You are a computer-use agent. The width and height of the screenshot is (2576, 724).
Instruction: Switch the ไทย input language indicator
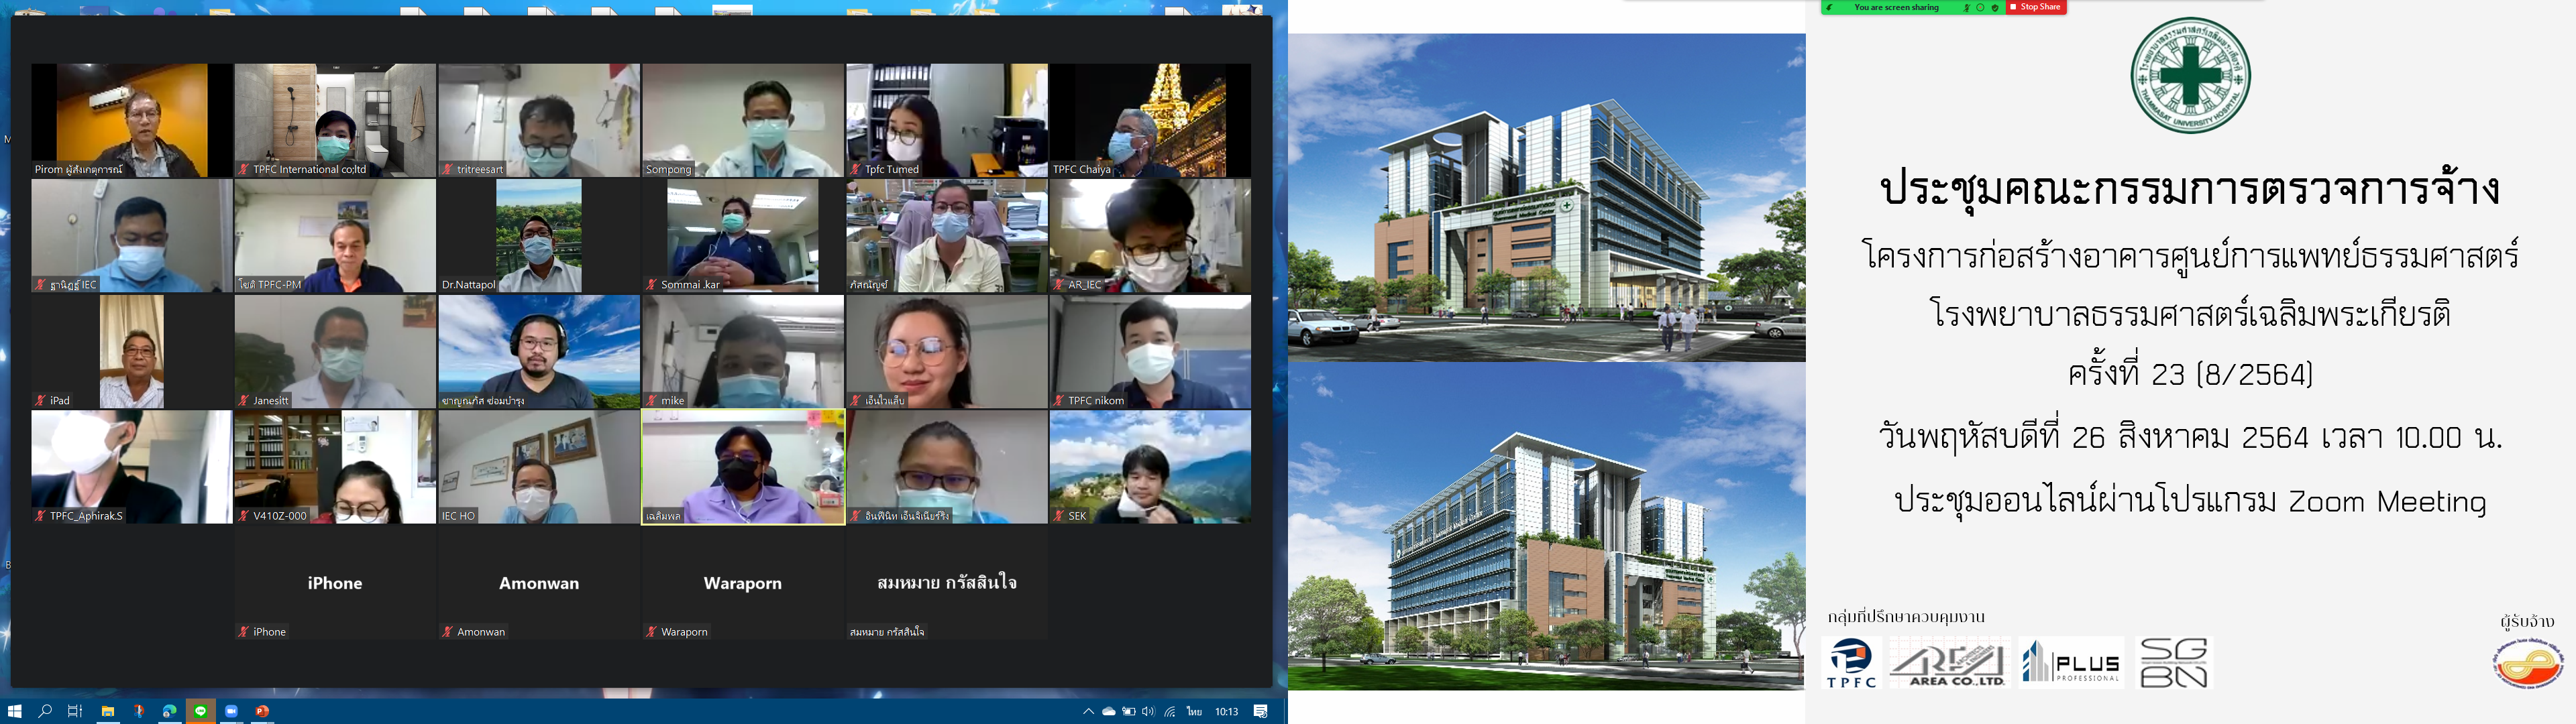pos(1194,711)
